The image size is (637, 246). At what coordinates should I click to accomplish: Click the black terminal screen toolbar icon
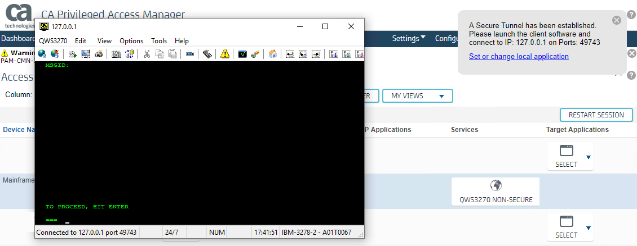coord(242,54)
